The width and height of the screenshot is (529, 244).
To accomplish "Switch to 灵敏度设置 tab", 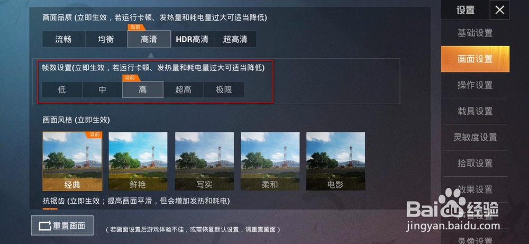I will point(475,138).
